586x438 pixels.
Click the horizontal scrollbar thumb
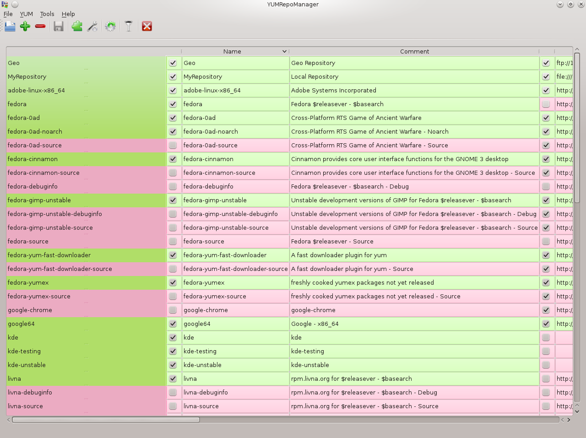pyautogui.click(x=106, y=420)
